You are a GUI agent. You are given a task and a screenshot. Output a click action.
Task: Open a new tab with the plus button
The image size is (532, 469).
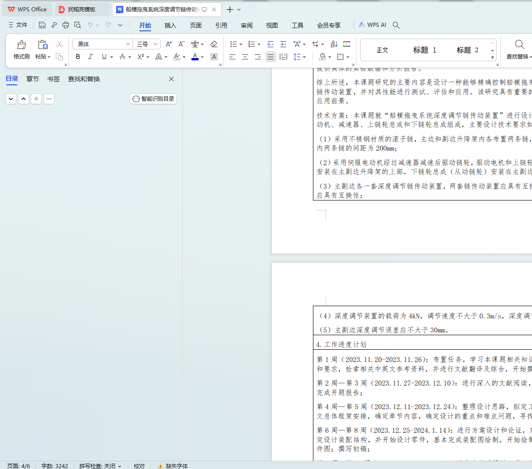click(229, 10)
